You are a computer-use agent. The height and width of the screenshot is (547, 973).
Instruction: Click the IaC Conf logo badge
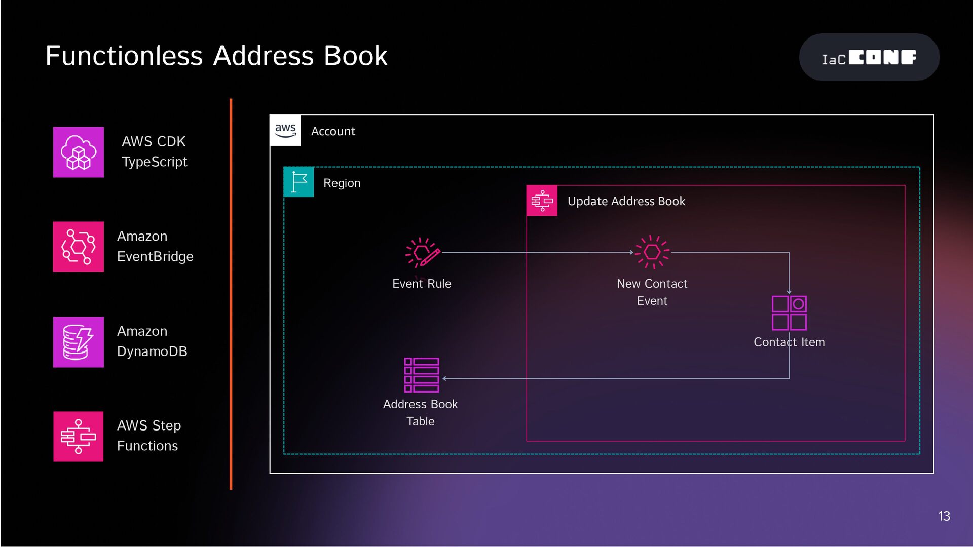[x=869, y=57]
